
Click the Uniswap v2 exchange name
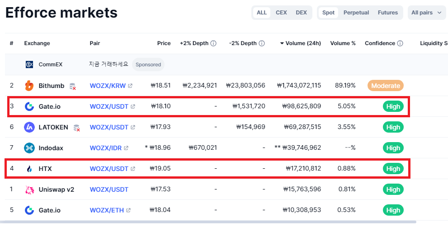[57, 189]
